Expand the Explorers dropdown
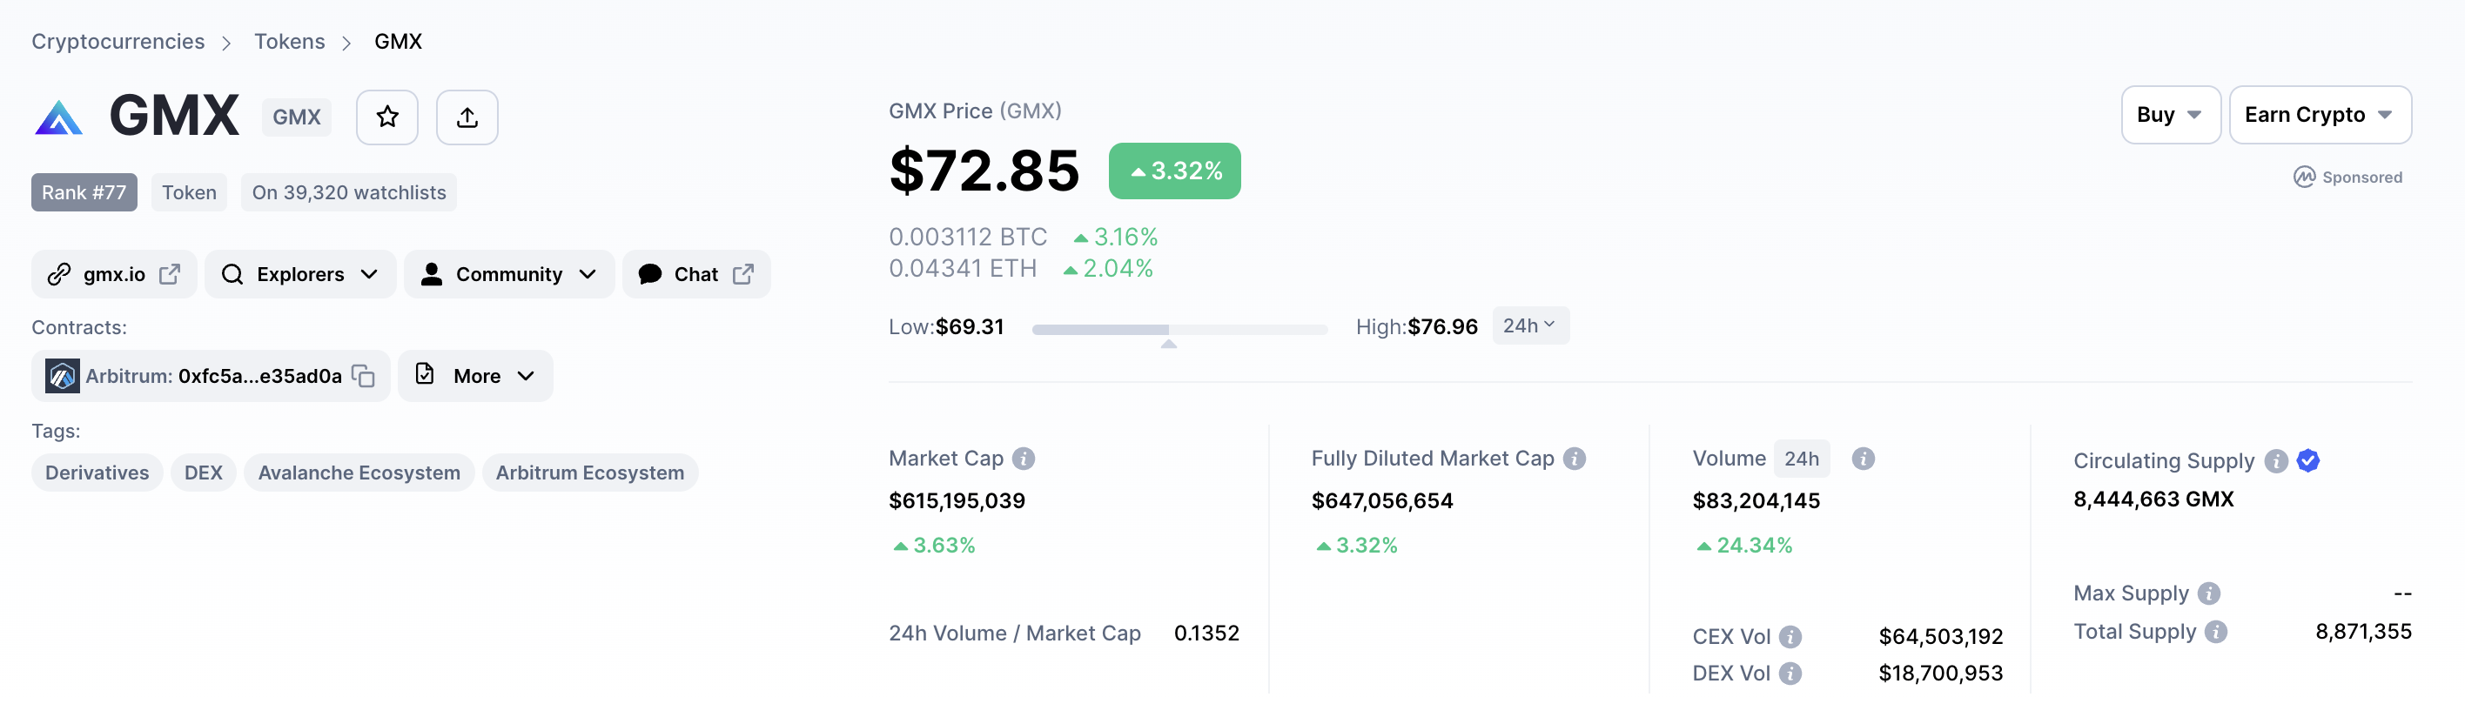The width and height of the screenshot is (2465, 724). click(300, 274)
